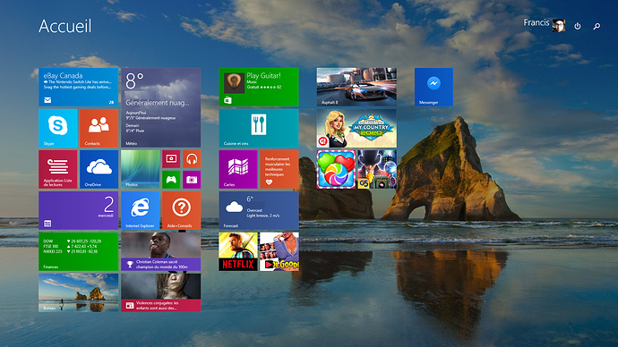This screenshot has height=347, width=618.
Task: Open the small Xbox Games controller tile
Action: (171, 180)
